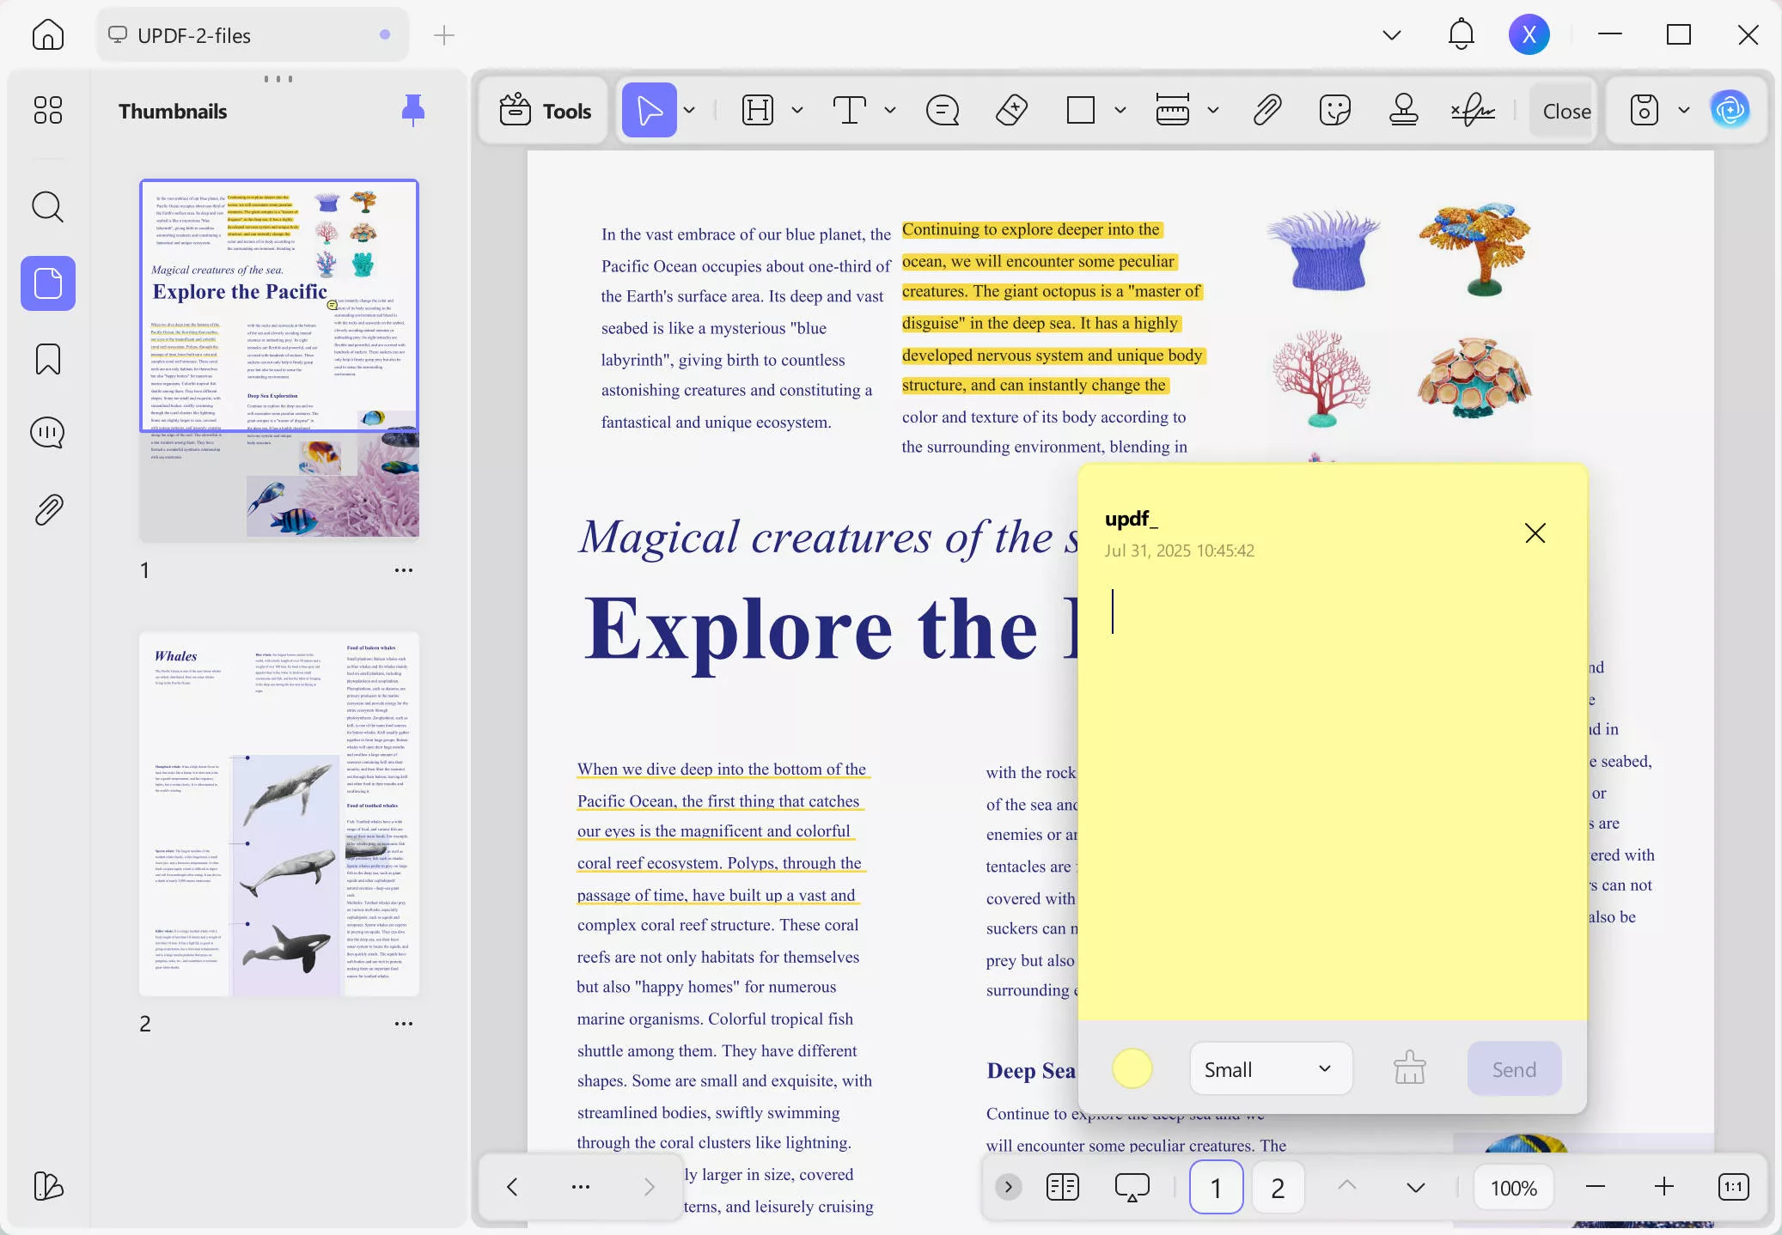Switch zoom to actual size 1:1

[1733, 1187]
